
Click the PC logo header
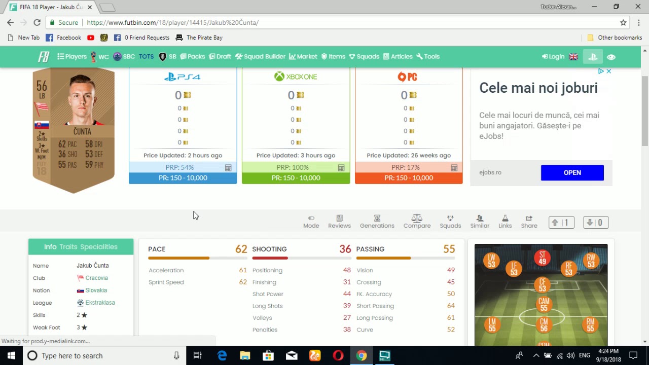408,77
